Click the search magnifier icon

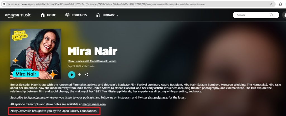pos(271,15)
